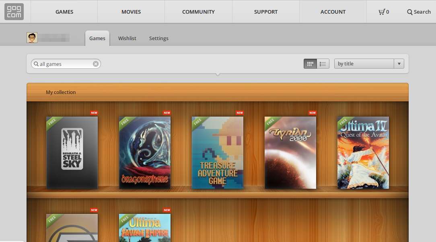The image size is (436, 242).
Task: Switch to grid shelf view
Action: coord(310,64)
